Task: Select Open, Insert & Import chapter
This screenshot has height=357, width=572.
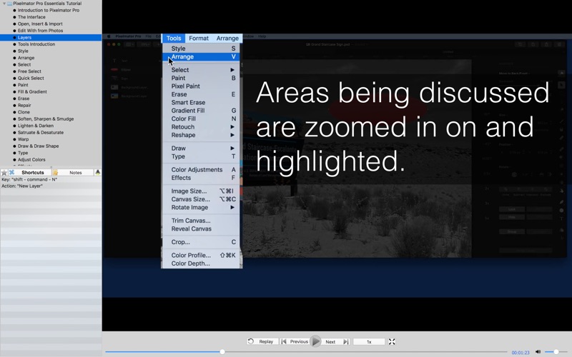Action: 40,24
